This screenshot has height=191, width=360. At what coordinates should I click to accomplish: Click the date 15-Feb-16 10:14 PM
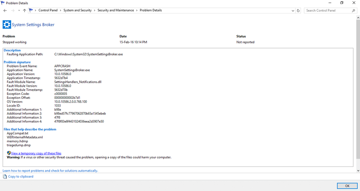tap(133, 42)
